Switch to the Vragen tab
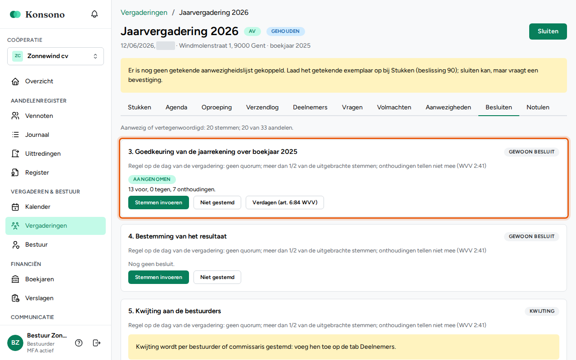The width and height of the screenshot is (576, 360). click(352, 108)
